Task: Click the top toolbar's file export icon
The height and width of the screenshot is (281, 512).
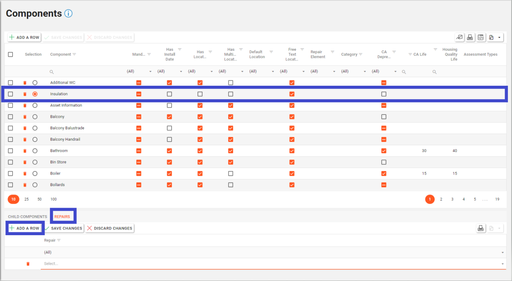Action: pyautogui.click(x=491, y=37)
